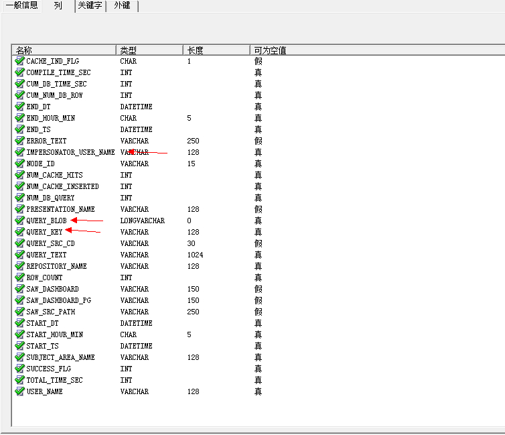Sort by the 长度 column header

click(216, 50)
